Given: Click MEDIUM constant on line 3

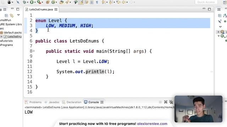Looking at the screenshot, I should 67,26.
